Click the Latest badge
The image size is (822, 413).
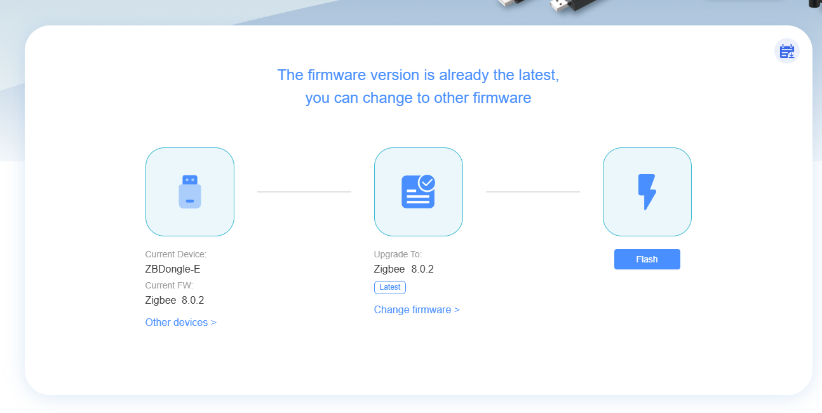tap(390, 287)
